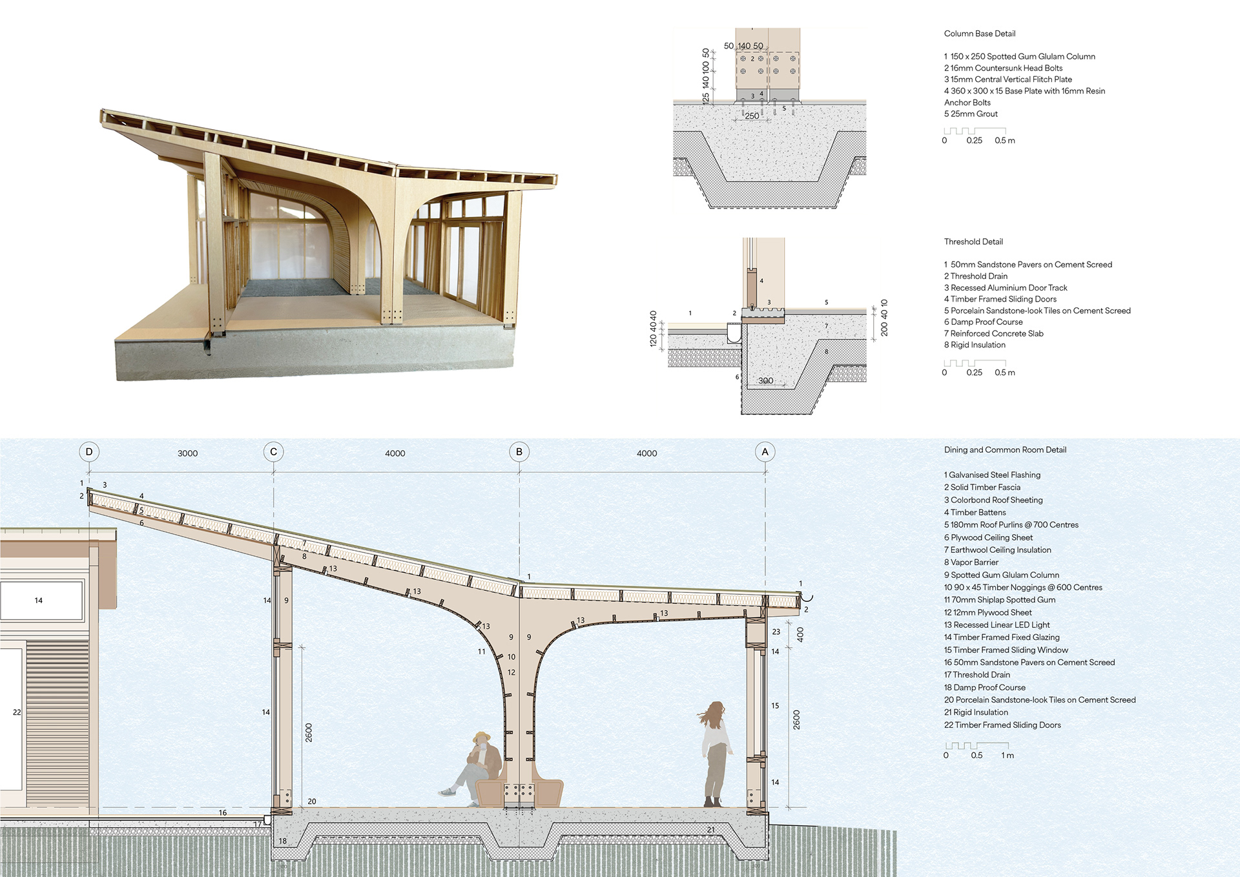Click the 4000 dimension between C and B
This screenshot has width=1240, height=877.
pyautogui.click(x=395, y=453)
